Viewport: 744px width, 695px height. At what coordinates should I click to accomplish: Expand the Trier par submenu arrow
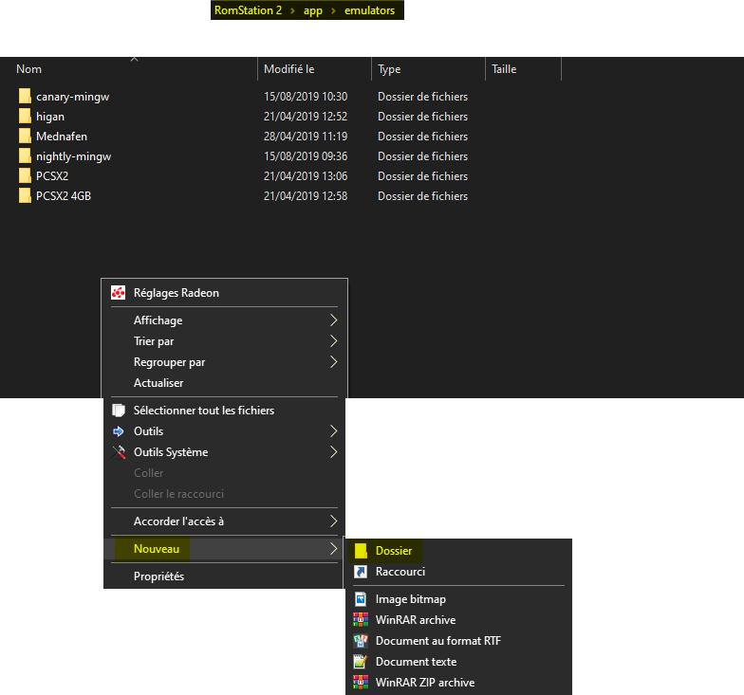click(x=334, y=341)
